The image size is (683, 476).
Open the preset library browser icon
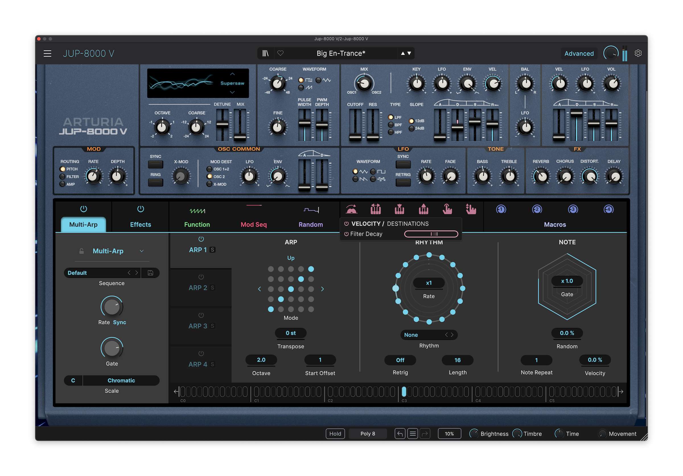(x=265, y=53)
